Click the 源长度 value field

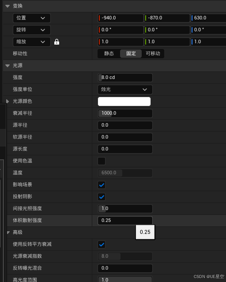[125, 149]
